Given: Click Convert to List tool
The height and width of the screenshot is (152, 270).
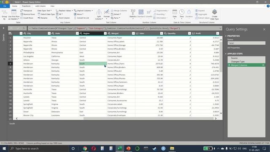Looking at the screenshot, I should [x=81, y=18].
